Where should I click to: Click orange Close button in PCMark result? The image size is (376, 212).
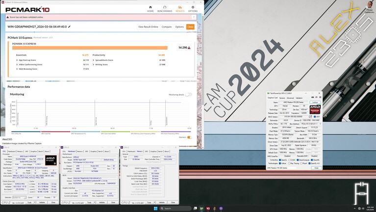point(190,27)
